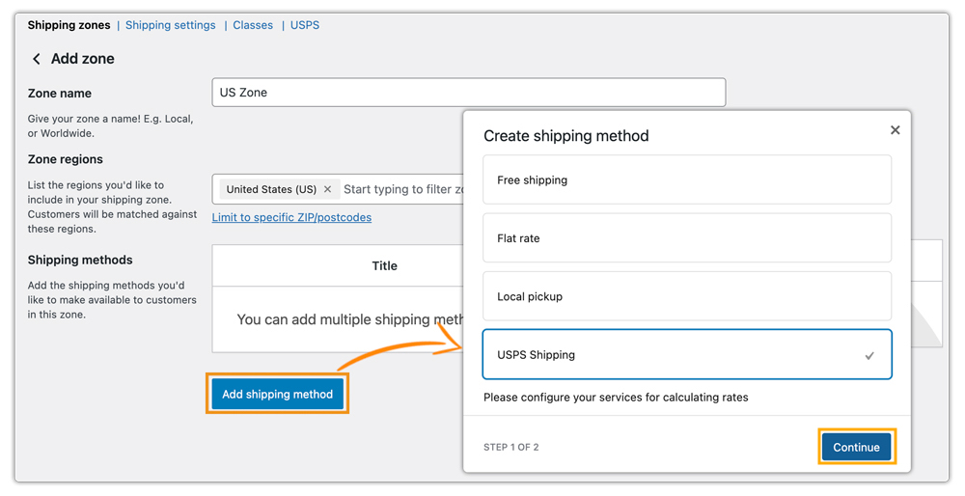Click the Create shipping method title
This screenshot has width=965, height=496.
[x=566, y=136]
